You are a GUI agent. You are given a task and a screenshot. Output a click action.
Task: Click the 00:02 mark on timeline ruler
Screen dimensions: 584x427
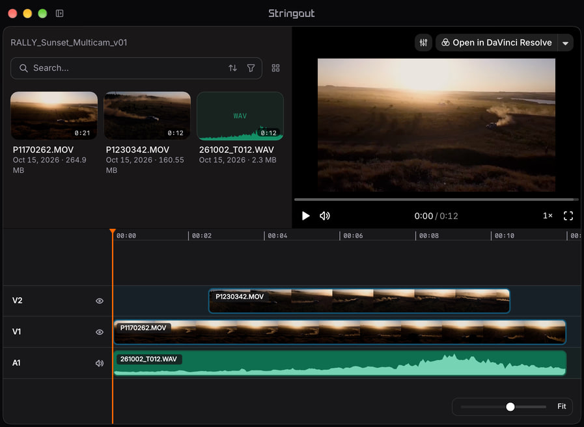(201, 236)
